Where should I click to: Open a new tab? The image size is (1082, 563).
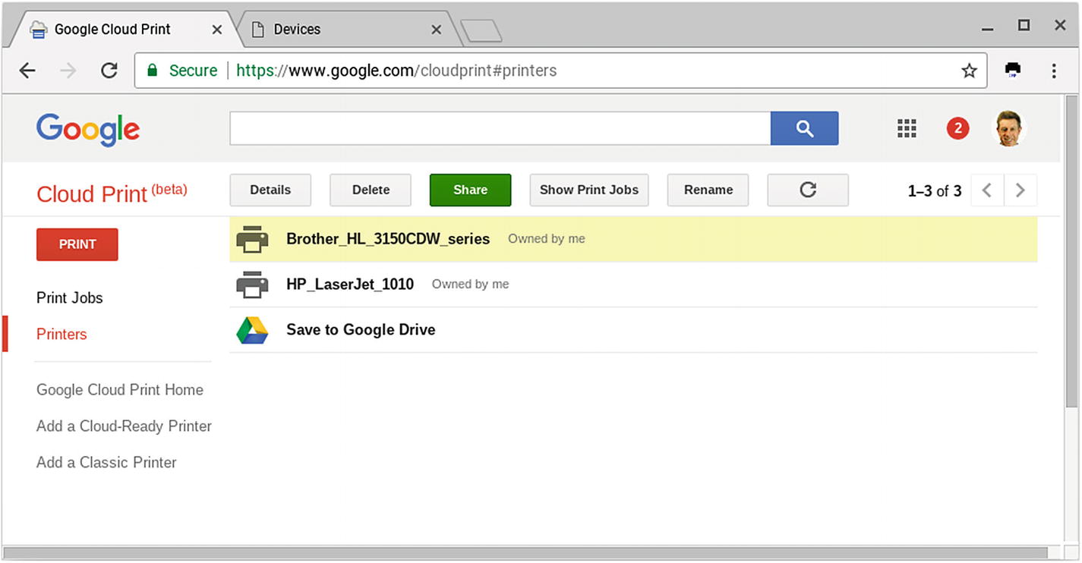pos(481,31)
